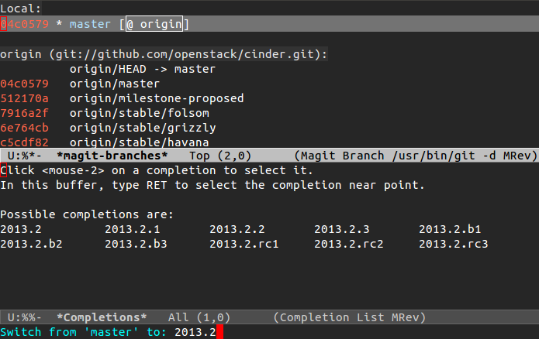Click in the minibuffer switch branch input
This screenshot has height=339, width=539.
coord(195,332)
